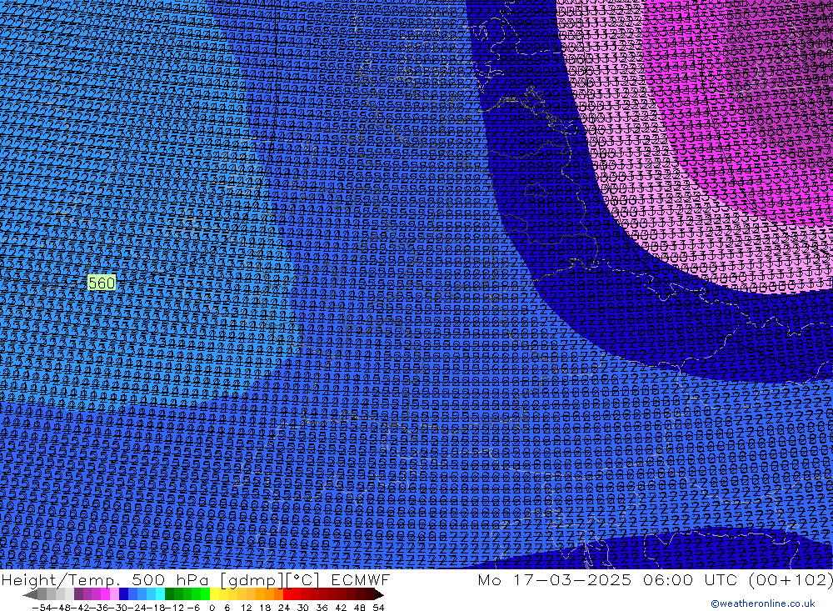
Task: Click the 560 height contour label
Action: click(x=101, y=283)
